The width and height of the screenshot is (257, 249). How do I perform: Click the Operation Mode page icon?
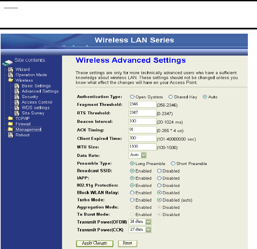tap(11, 75)
